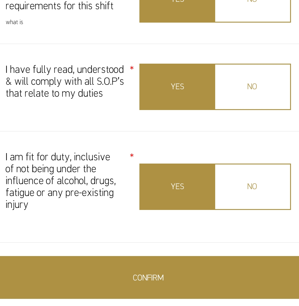Select NO for complying with all S.O.P's

pos(253,87)
